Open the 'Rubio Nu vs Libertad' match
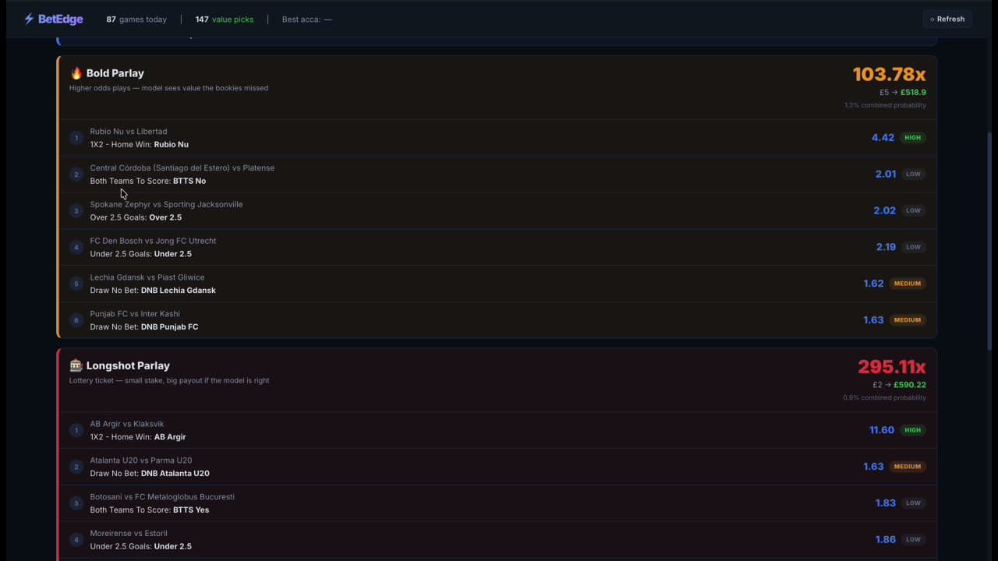 coord(129,132)
